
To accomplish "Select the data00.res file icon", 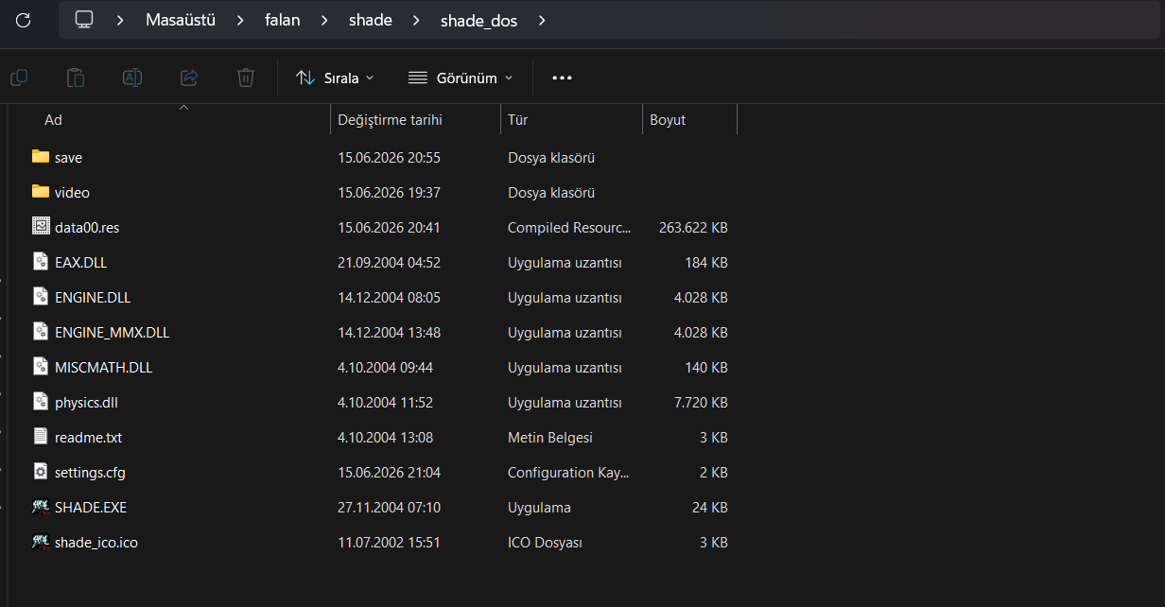I will click(x=41, y=227).
